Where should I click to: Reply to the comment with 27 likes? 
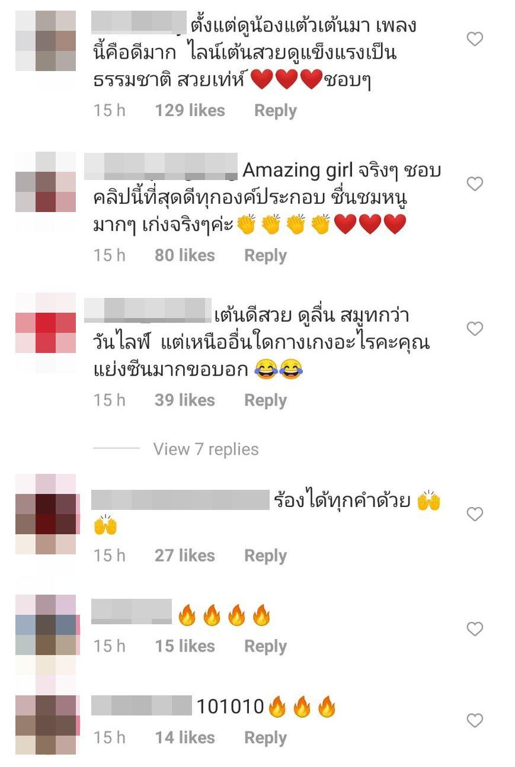pyautogui.click(x=266, y=556)
